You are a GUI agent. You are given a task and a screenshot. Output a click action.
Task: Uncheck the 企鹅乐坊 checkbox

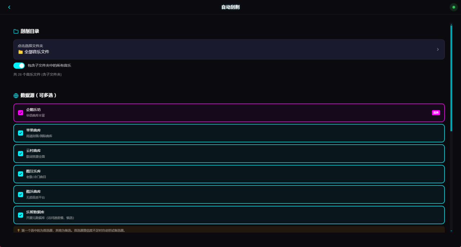tap(21, 113)
